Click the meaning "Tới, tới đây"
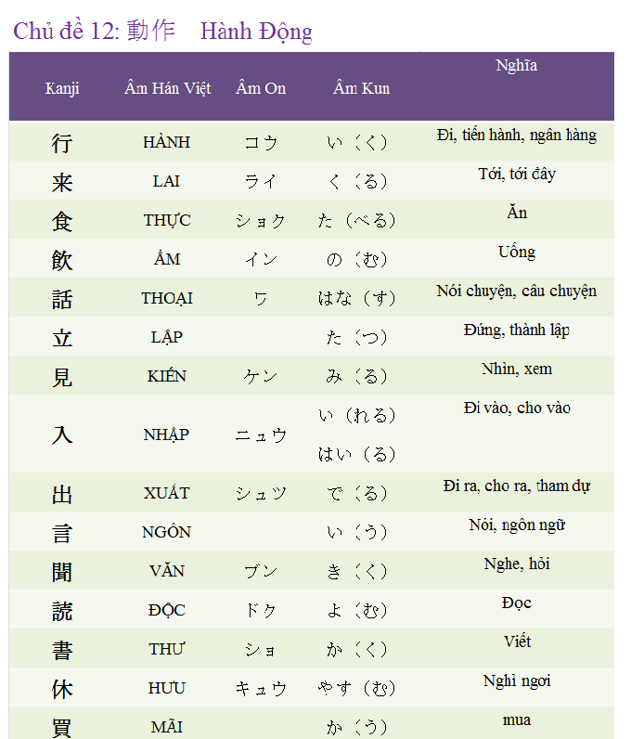This screenshot has height=739, width=631. pos(516,175)
